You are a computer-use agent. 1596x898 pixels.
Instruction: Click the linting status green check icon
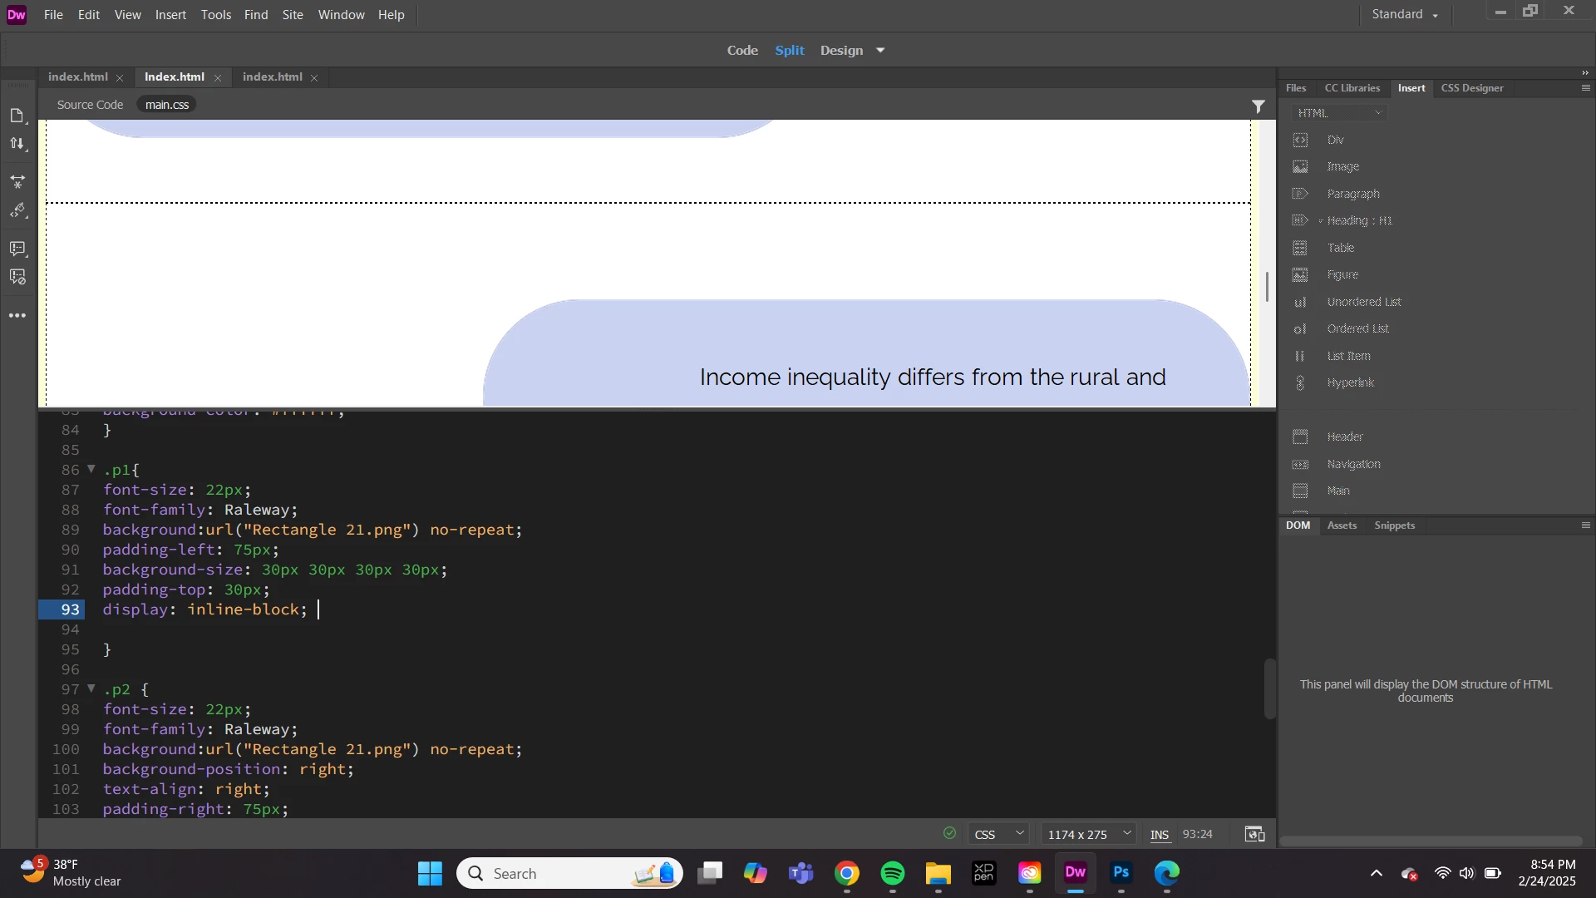(x=950, y=833)
